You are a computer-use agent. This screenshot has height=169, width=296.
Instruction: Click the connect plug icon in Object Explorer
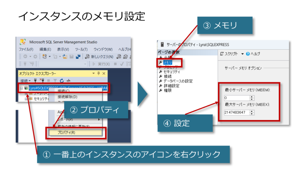(x=36, y=81)
